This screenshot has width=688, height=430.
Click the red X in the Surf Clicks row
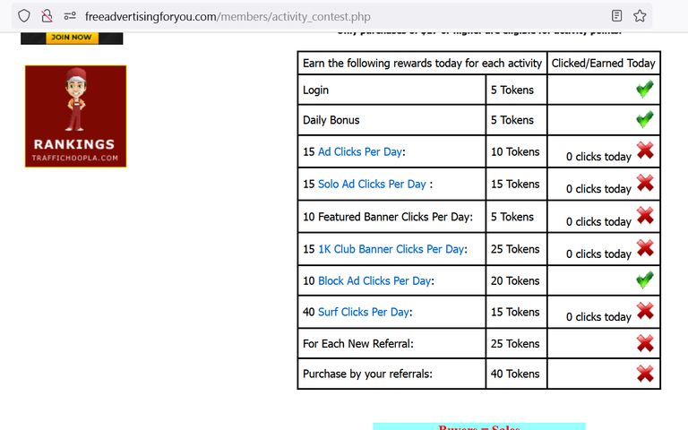(645, 311)
